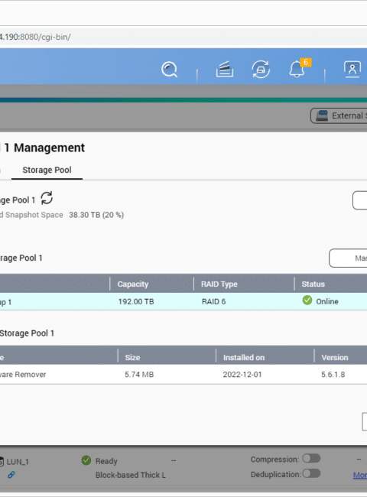
Task: Click the 38.30 TB (20 %) snapshot value
Action: coord(96,215)
